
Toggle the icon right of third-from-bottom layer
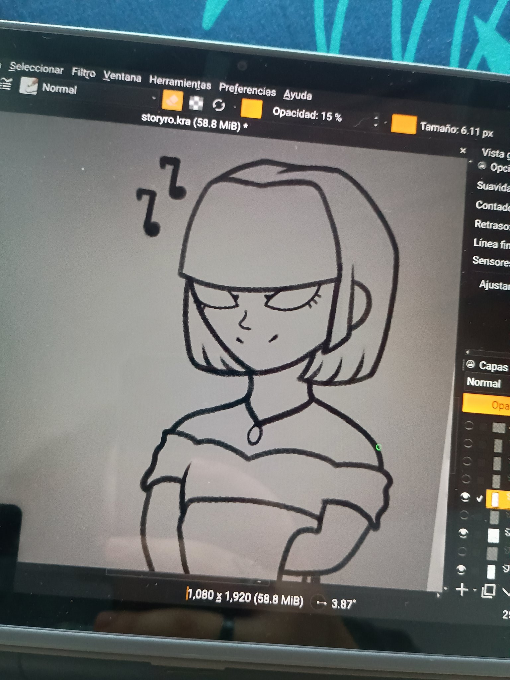(x=507, y=532)
